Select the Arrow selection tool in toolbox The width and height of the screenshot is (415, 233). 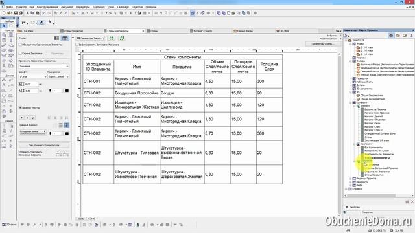[4, 26]
